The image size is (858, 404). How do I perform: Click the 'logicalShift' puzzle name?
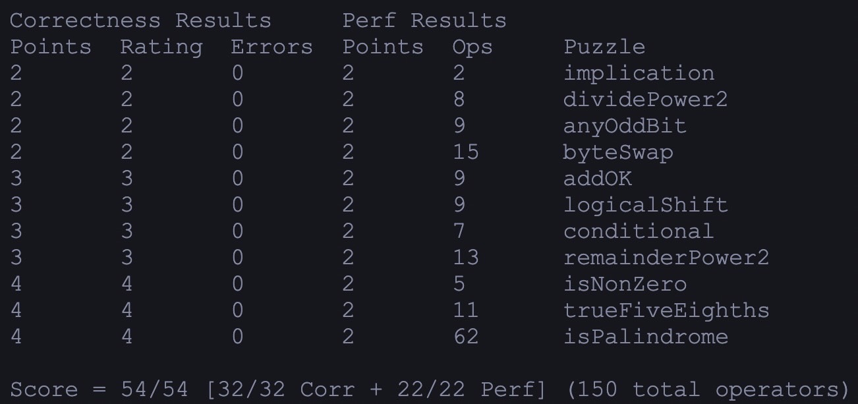(645, 205)
